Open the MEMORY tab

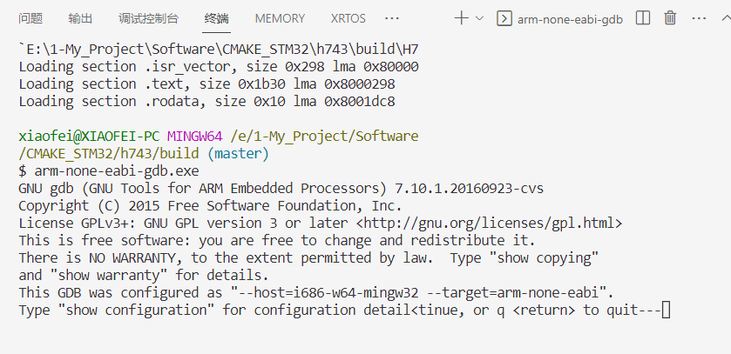point(280,18)
